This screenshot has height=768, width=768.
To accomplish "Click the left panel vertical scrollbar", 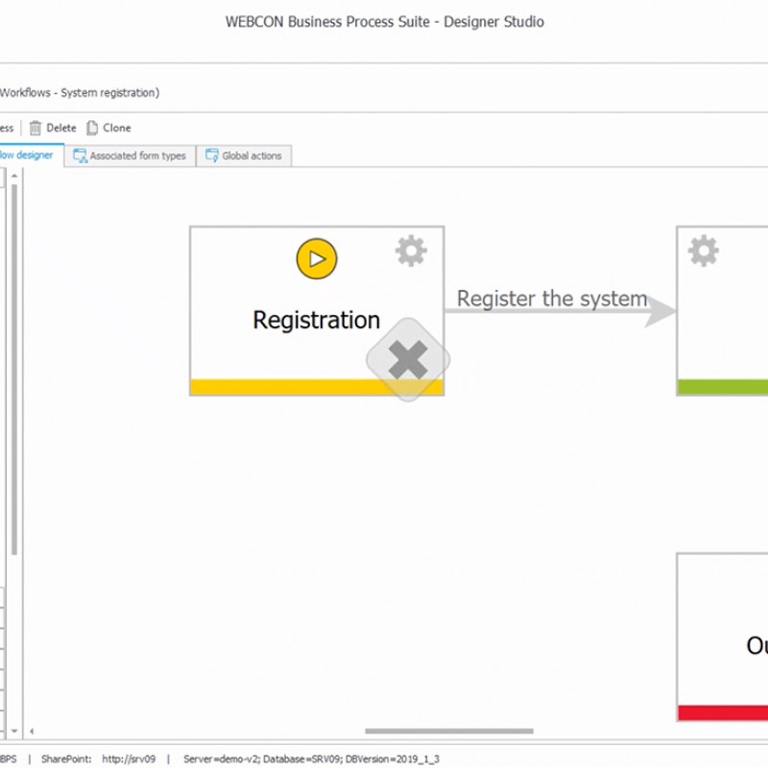I will (13, 365).
